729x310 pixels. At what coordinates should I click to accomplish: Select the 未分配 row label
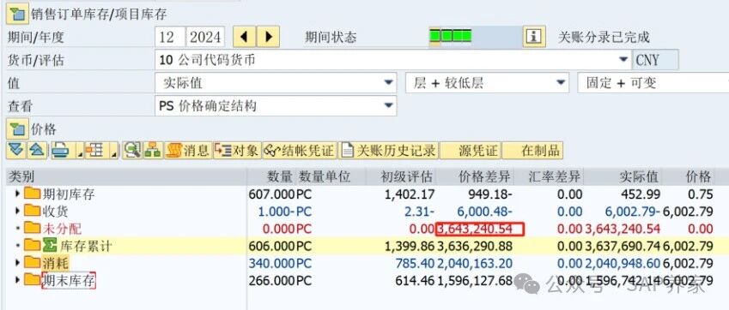(62, 229)
